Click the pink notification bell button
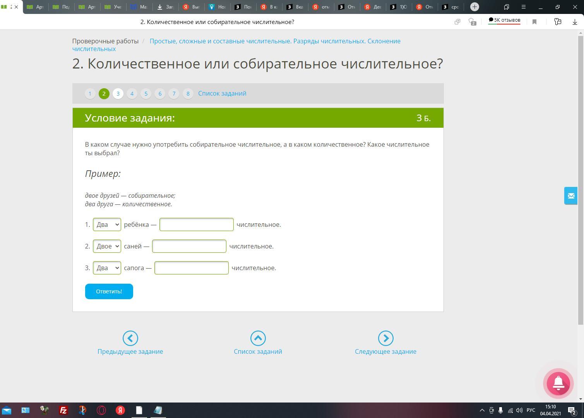This screenshot has height=418, width=584. 558,383
